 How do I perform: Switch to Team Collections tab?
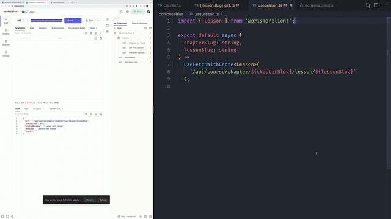[x=139, y=23]
